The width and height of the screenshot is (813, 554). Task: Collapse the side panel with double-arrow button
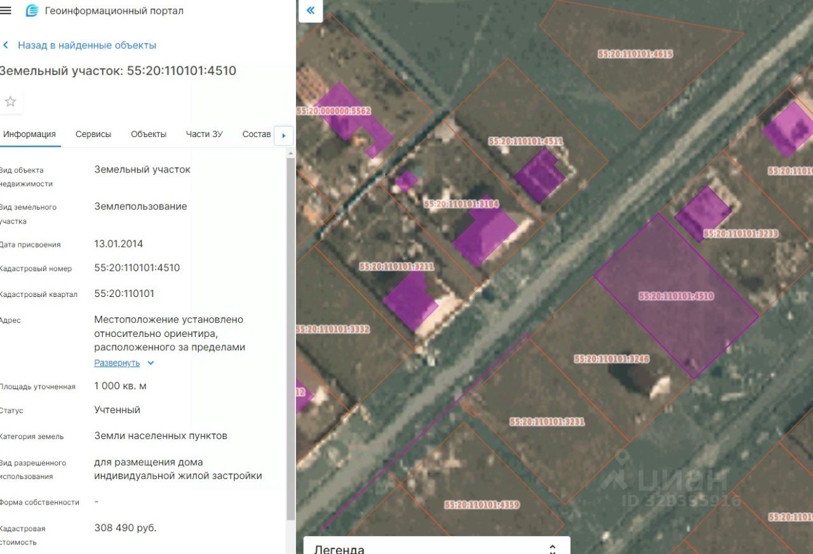[x=311, y=10]
